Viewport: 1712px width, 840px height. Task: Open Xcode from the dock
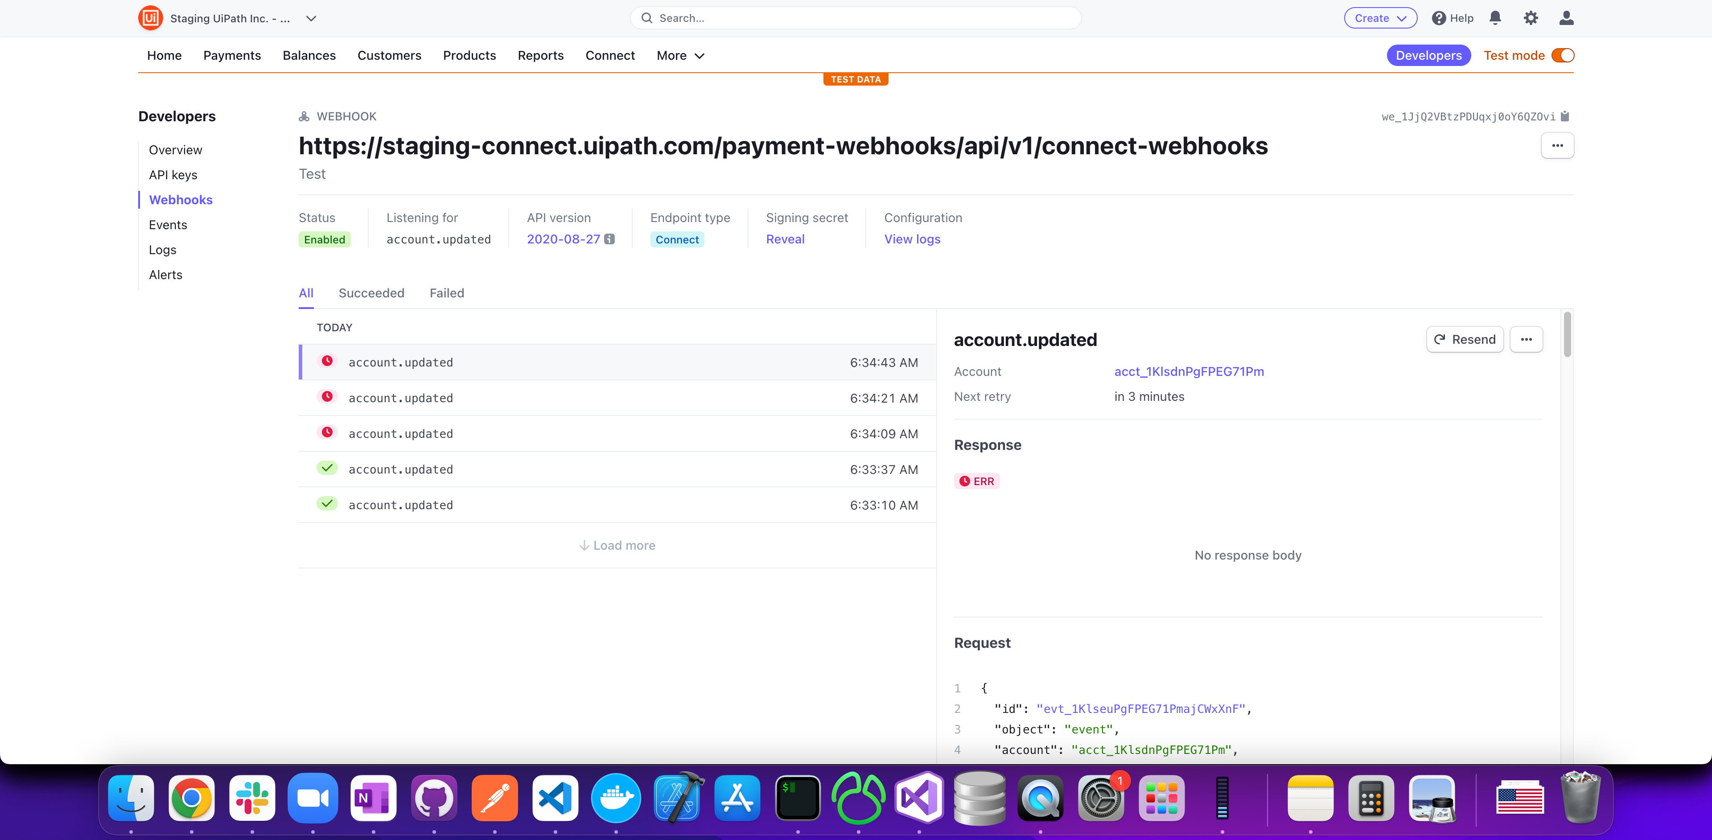(x=677, y=798)
